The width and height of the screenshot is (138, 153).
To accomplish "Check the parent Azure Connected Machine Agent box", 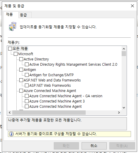I will [21, 91].
